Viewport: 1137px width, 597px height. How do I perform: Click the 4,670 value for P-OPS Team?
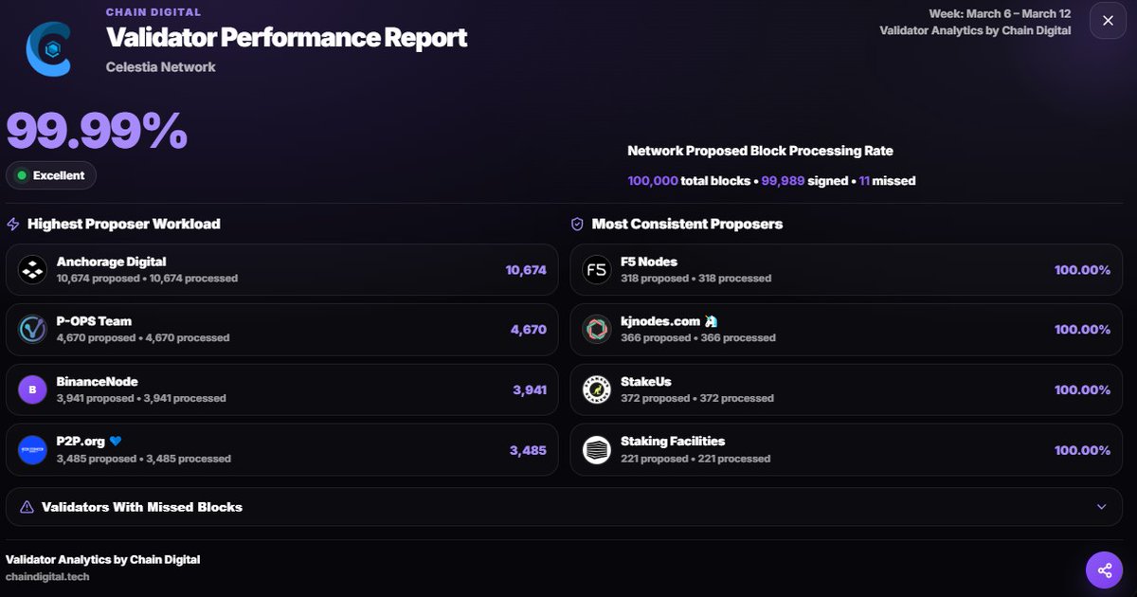[529, 330]
